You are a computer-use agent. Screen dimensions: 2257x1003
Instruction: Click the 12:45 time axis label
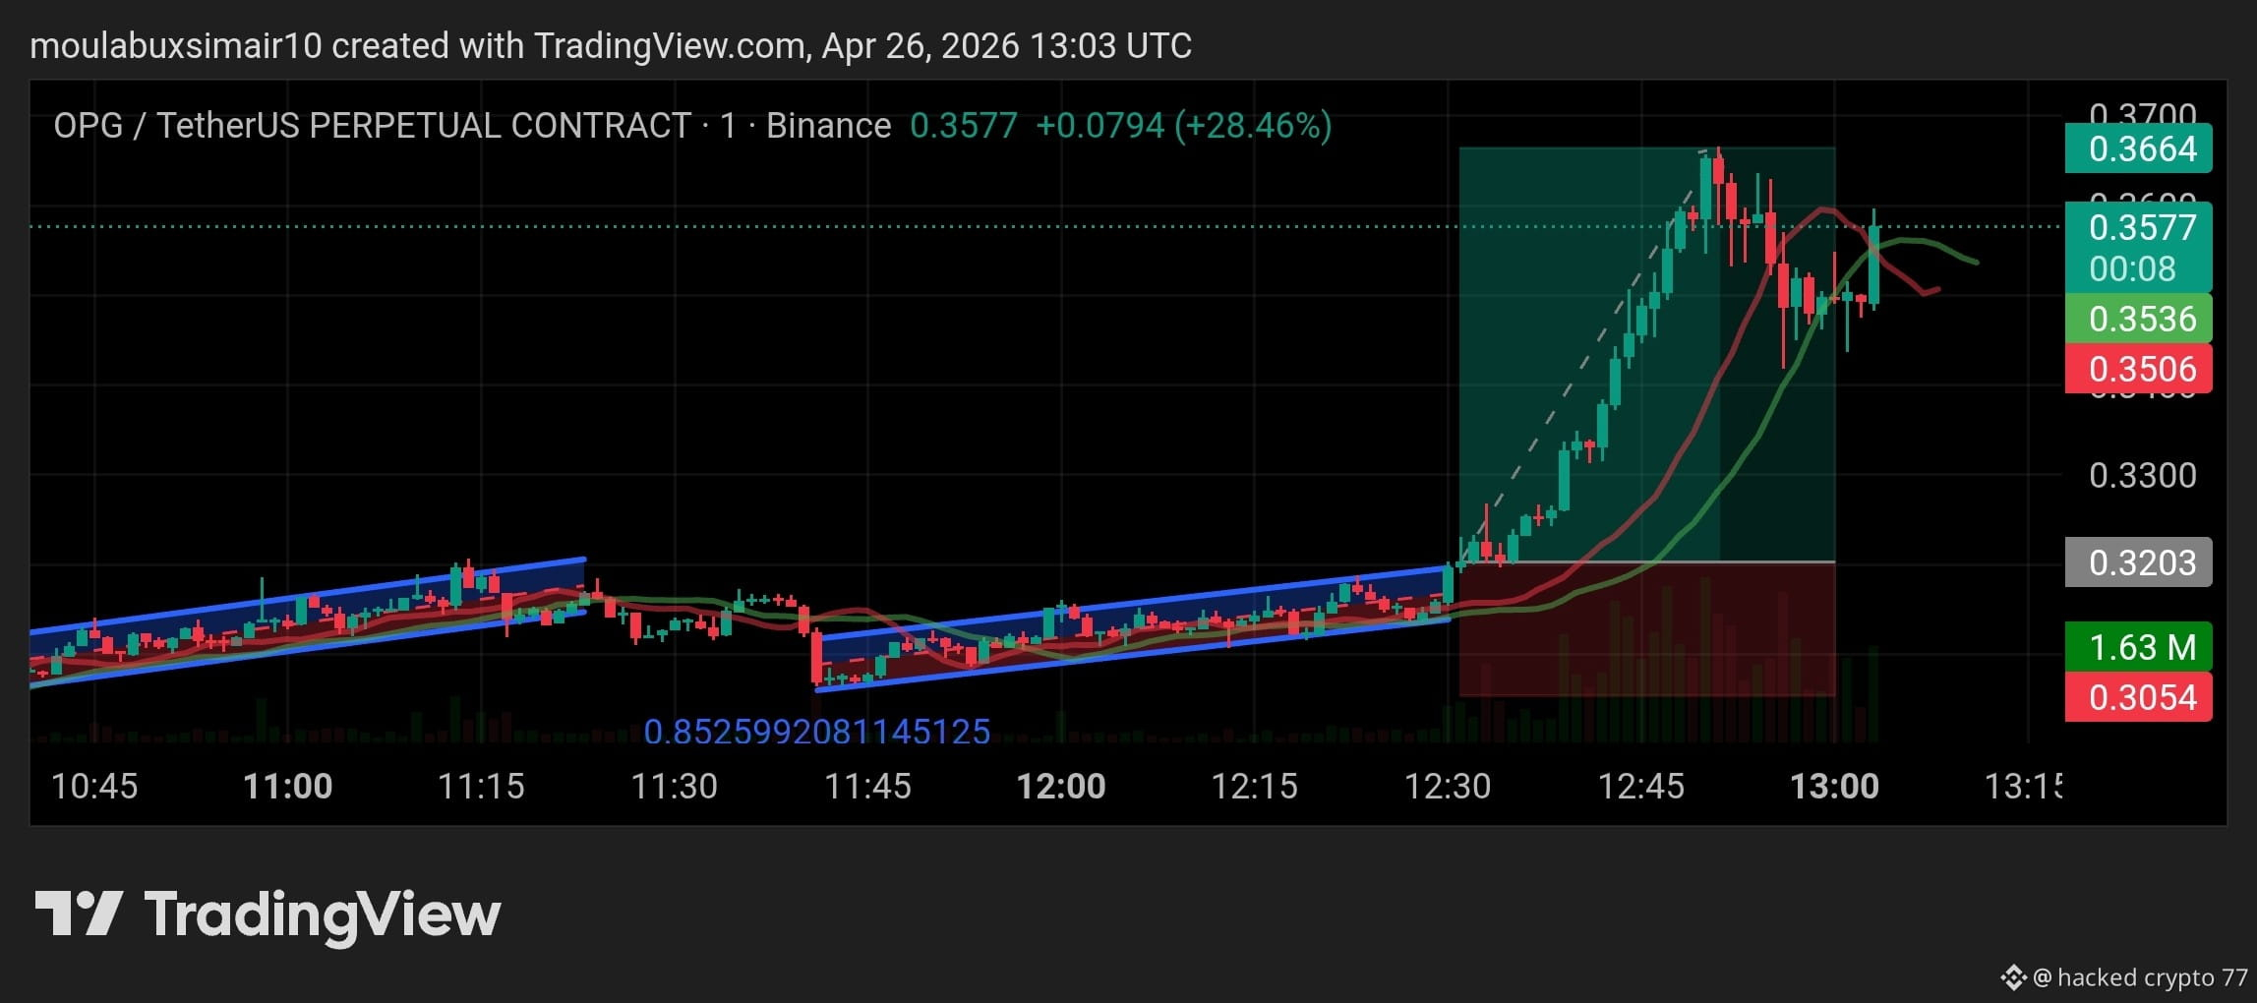pos(1641,787)
